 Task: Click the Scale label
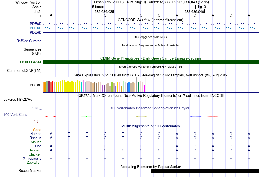coord(37,7)
